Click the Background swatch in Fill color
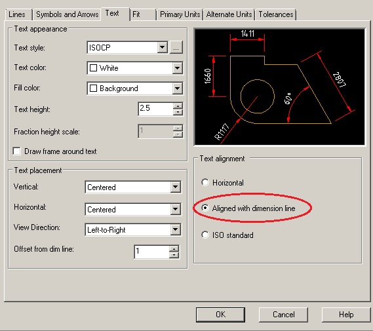This screenshot has width=373, height=331. tap(93, 88)
